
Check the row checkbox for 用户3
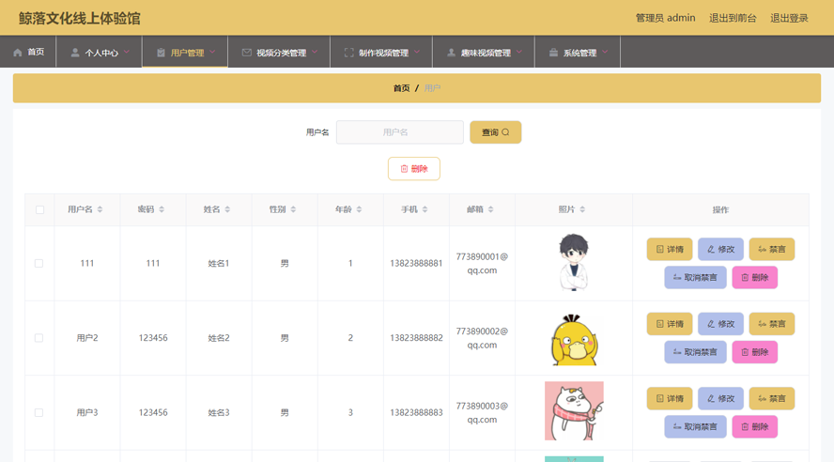[x=39, y=412]
